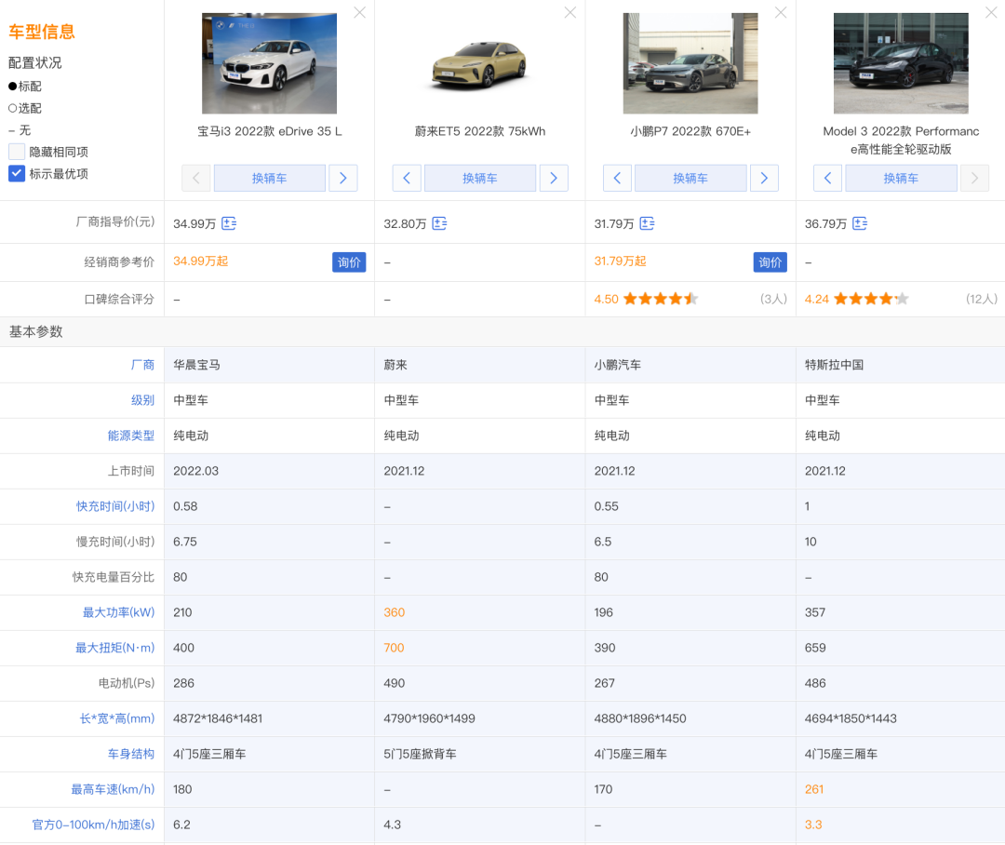The height and width of the screenshot is (845, 1005).
Task: Click the highlighted 261 top speed value
Action: click(814, 789)
